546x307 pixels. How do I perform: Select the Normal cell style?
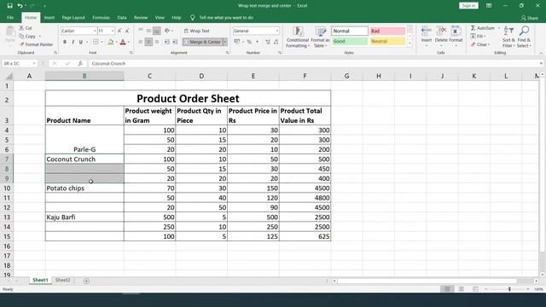tap(349, 31)
